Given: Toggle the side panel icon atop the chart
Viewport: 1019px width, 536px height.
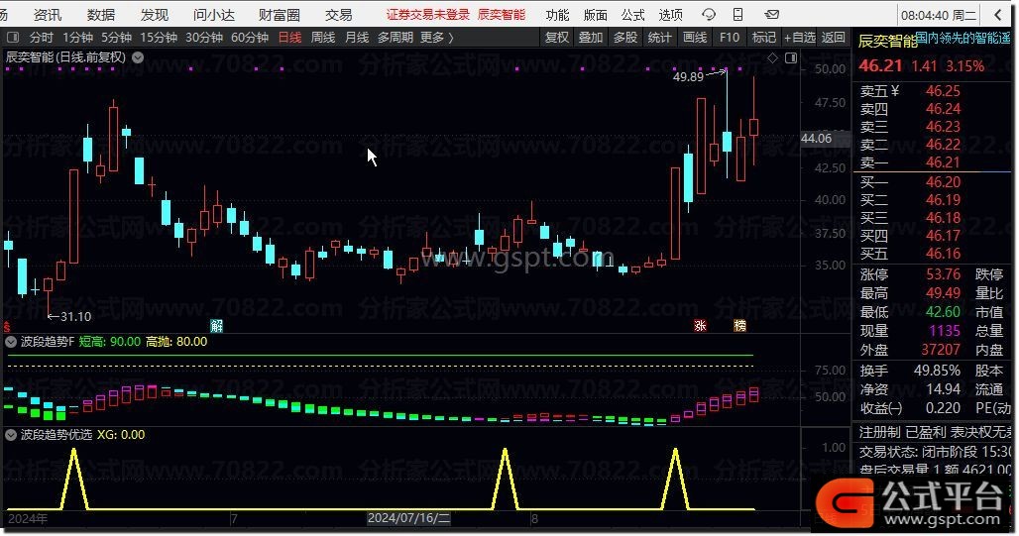Looking at the screenshot, I should click(x=791, y=57).
